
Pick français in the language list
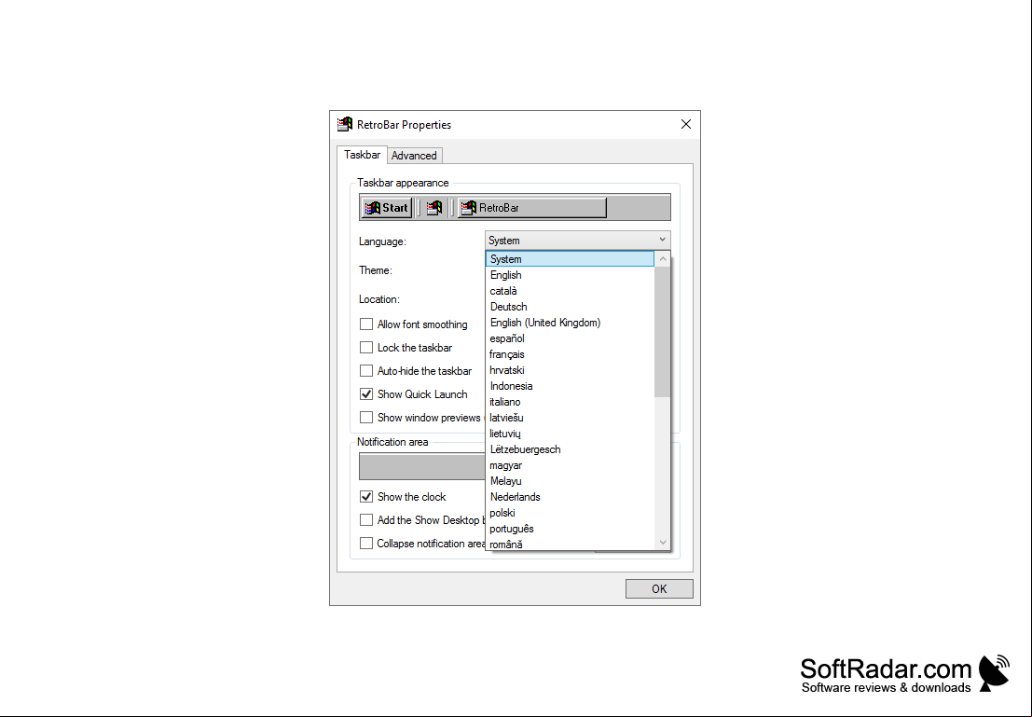point(570,354)
